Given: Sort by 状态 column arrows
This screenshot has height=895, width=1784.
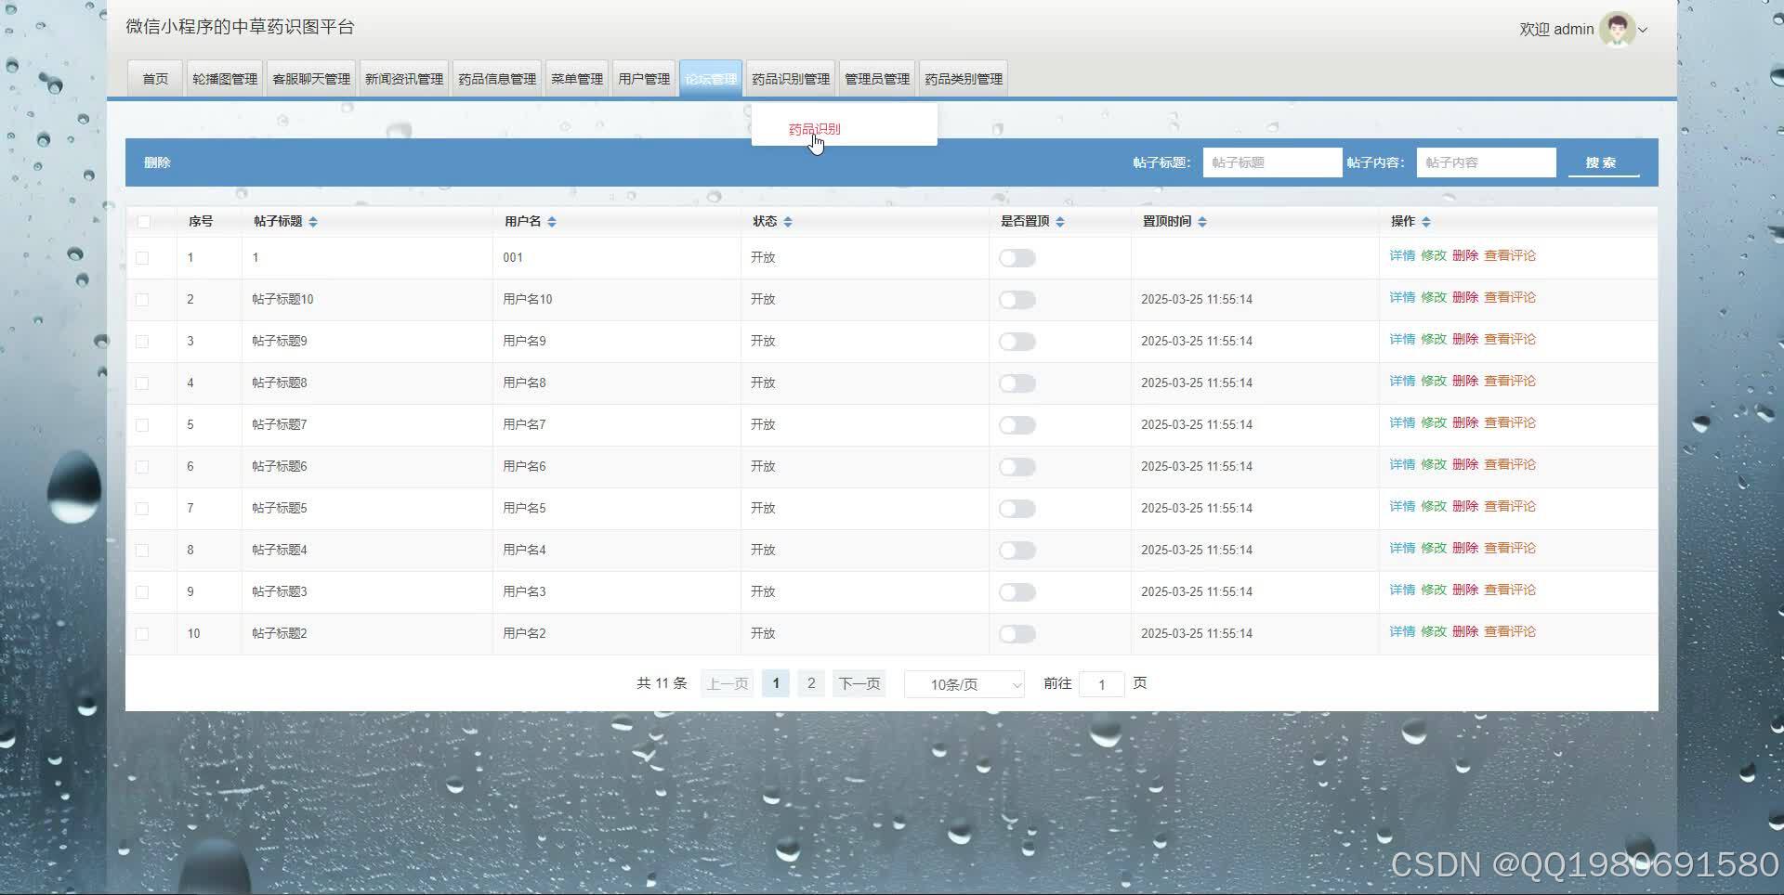Looking at the screenshot, I should point(788,221).
